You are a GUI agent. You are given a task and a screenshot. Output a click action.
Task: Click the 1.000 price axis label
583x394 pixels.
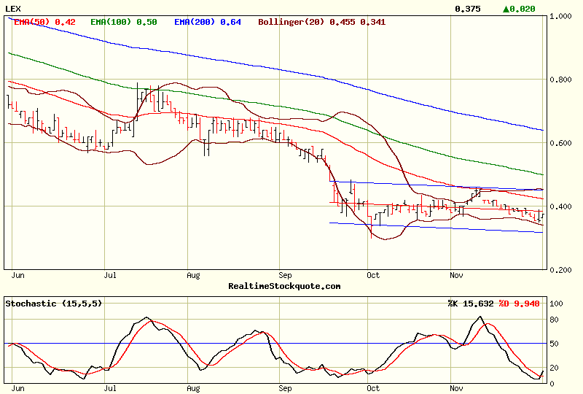click(561, 16)
